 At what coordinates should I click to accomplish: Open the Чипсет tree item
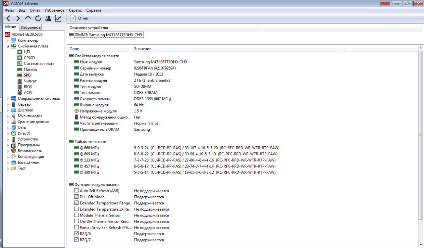click(x=30, y=81)
